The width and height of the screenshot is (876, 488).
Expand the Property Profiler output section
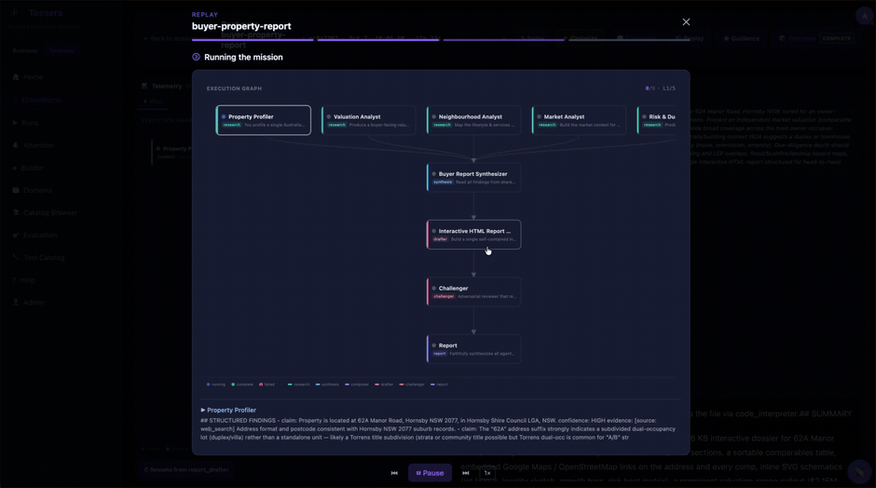pos(228,410)
